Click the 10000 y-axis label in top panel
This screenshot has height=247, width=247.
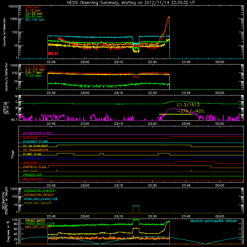[13, 6]
